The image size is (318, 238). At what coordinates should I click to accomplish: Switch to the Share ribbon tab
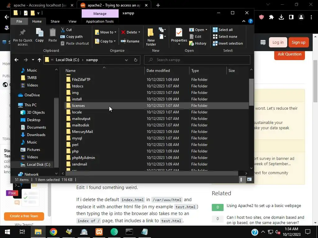(x=55, y=21)
